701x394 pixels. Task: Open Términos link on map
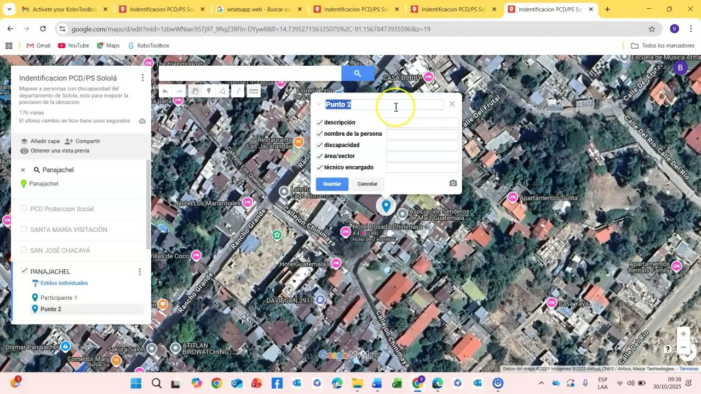[x=689, y=369]
